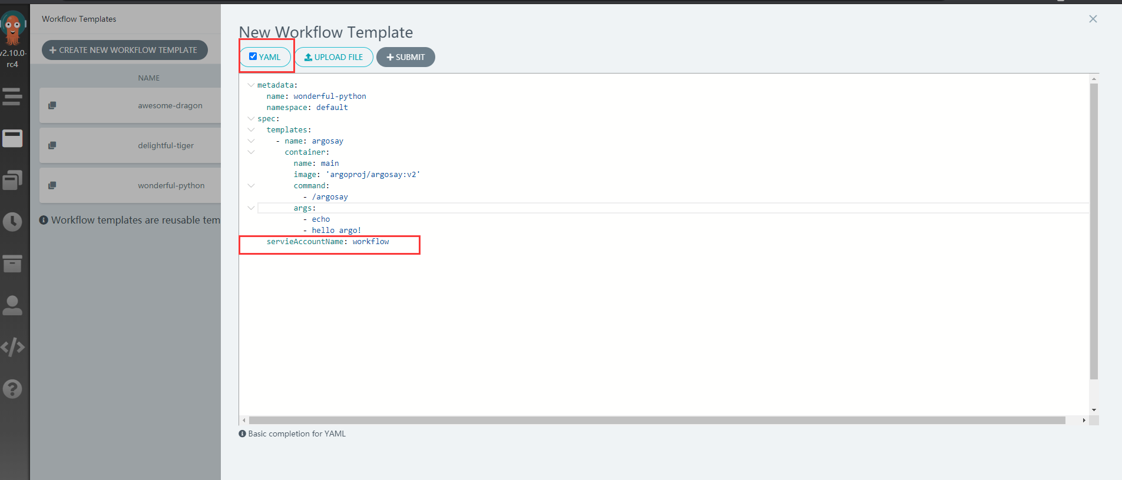Screen dimensions: 1122x480
Task: Close the New Workflow Template panel
Action: (1093, 19)
